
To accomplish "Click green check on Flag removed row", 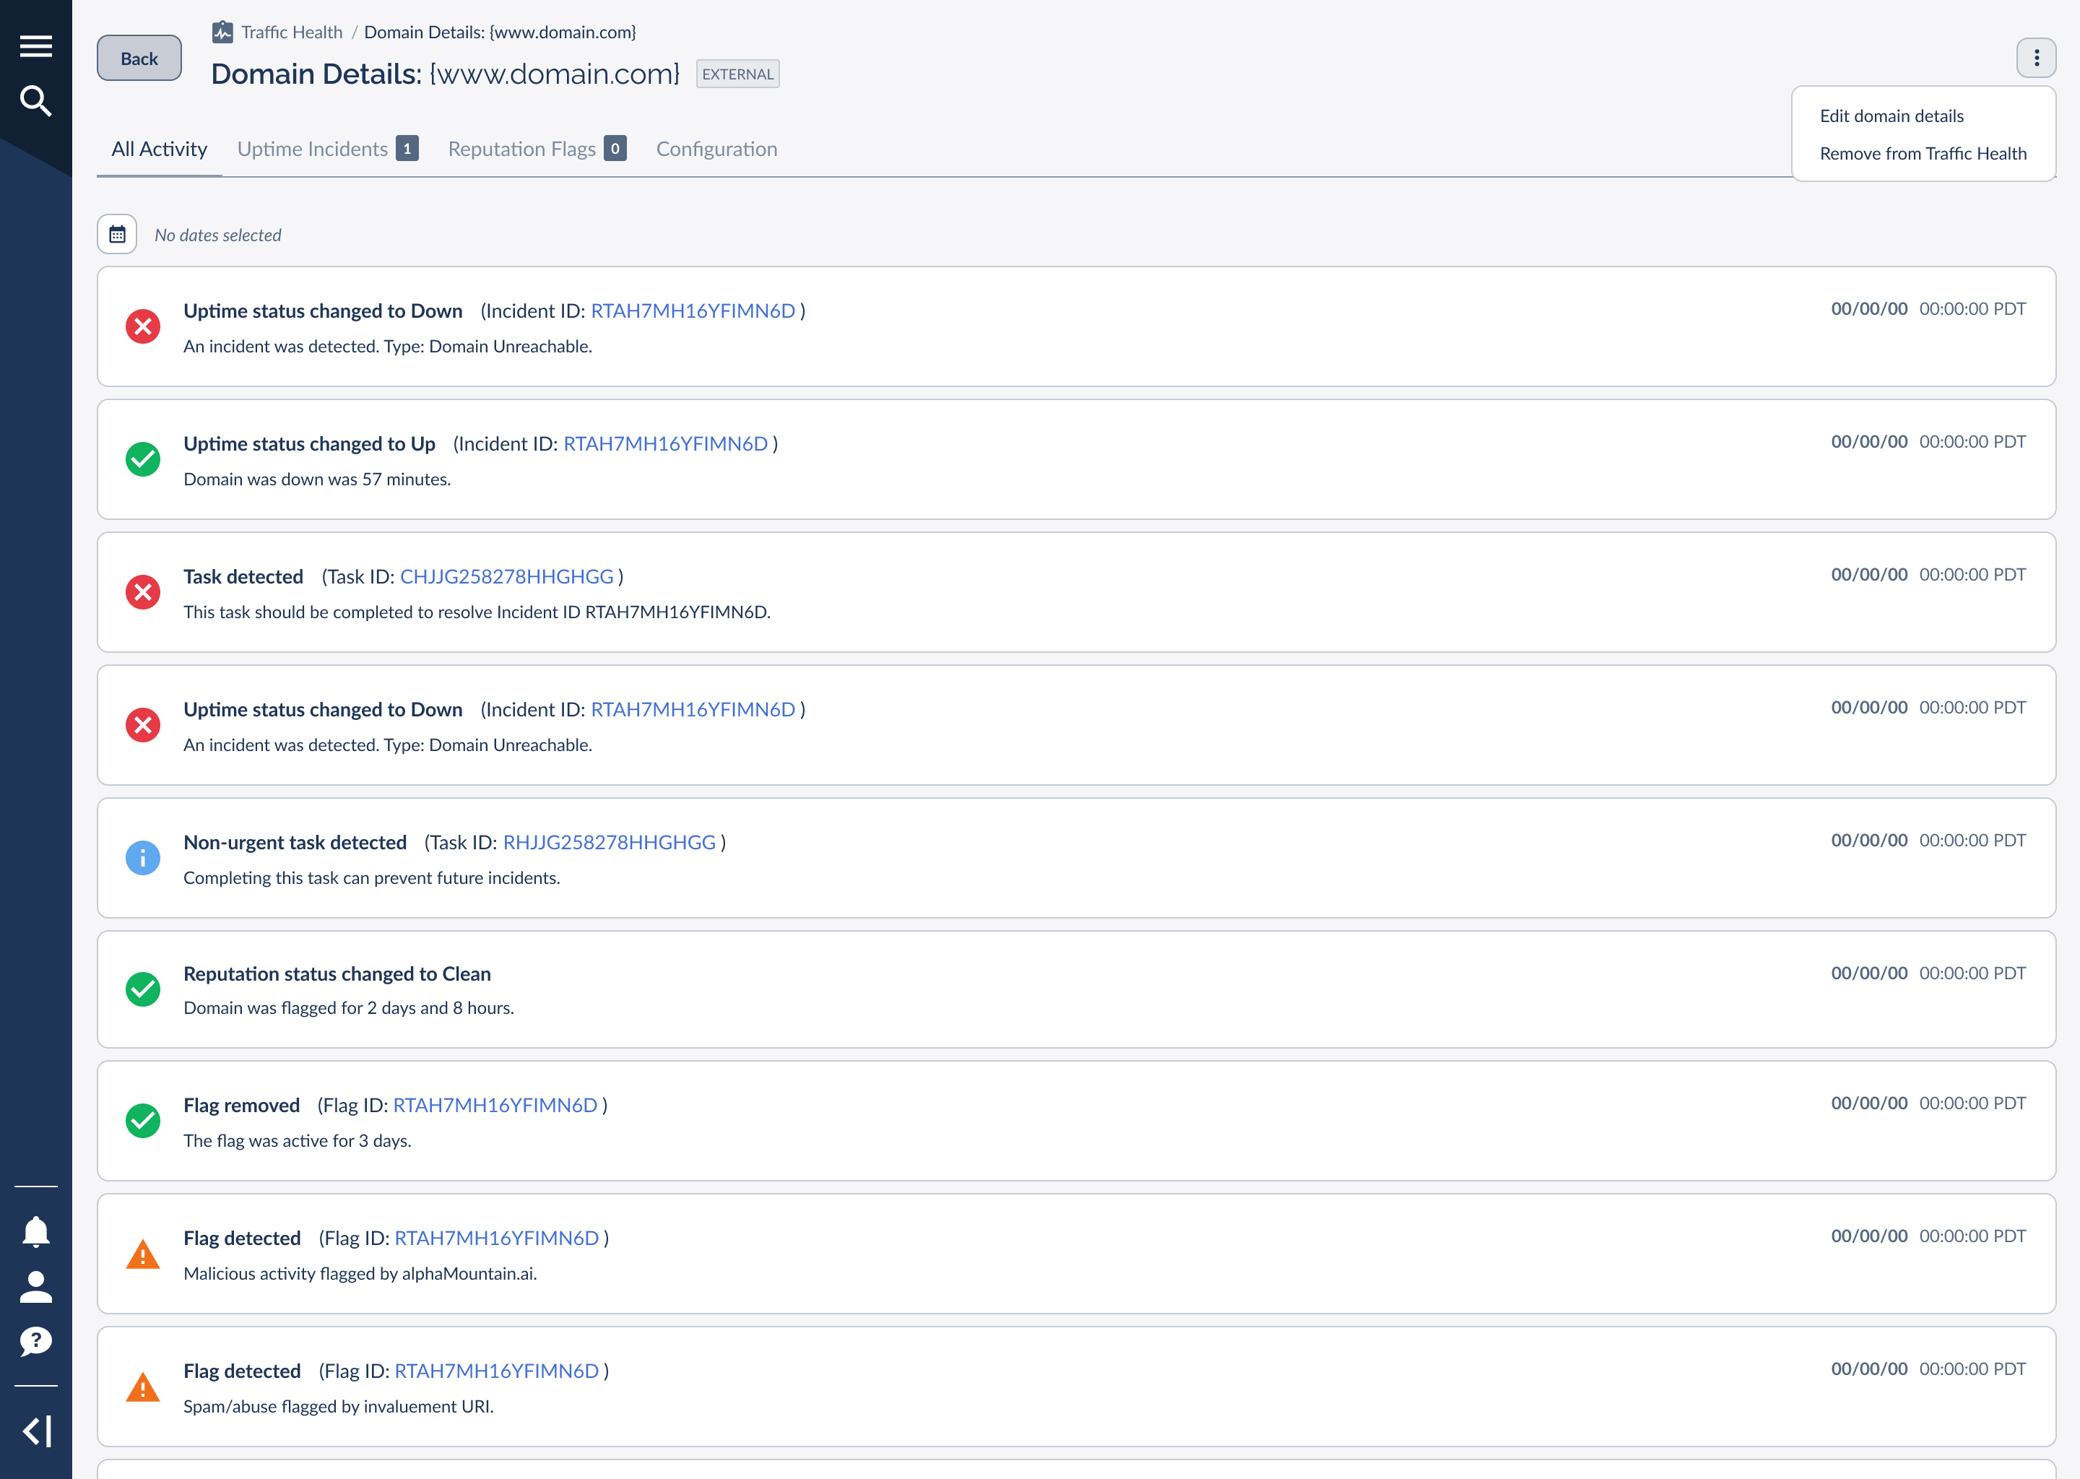I will [x=143, y=1121].
